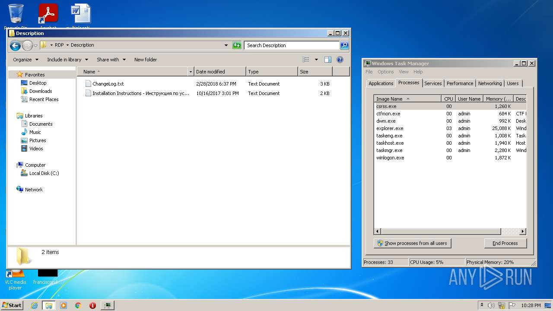
Task: Open Task Manager Options menu
Action: tap(386, 72)
